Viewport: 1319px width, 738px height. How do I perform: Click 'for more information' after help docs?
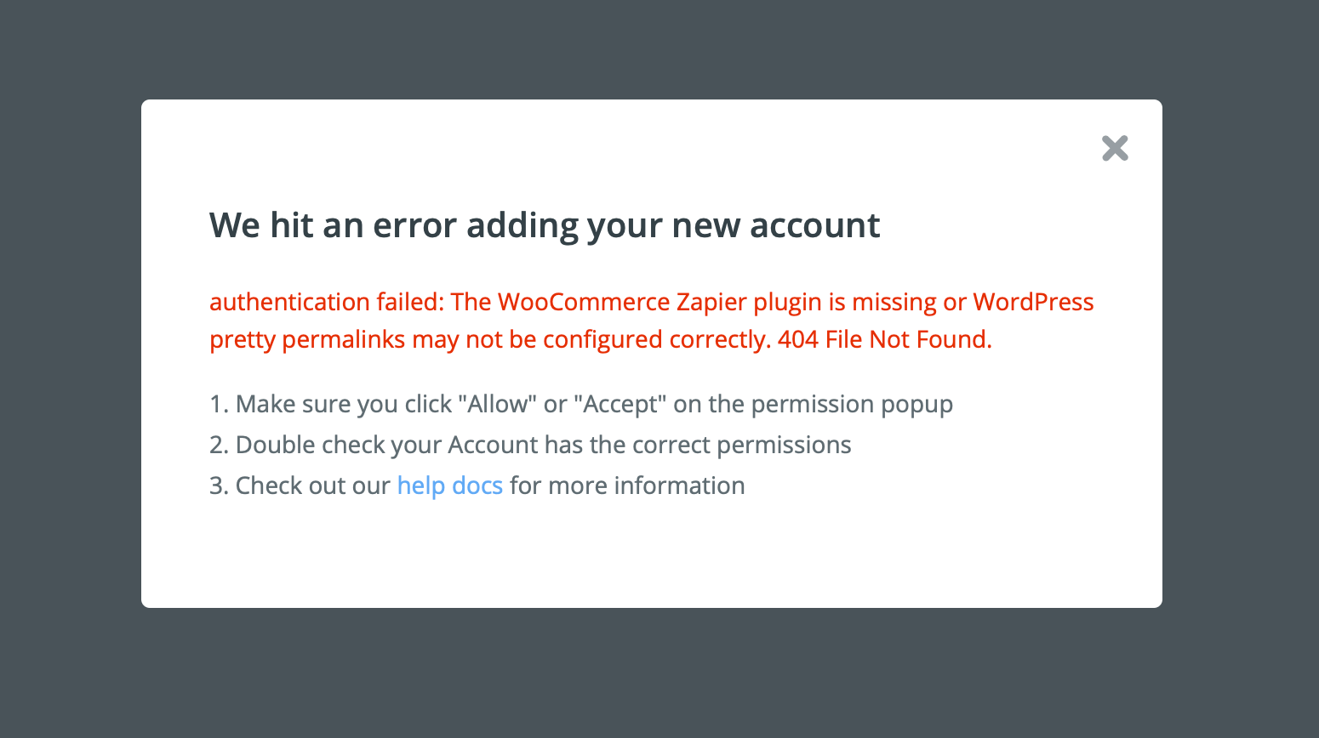click(x=627, y=485)
